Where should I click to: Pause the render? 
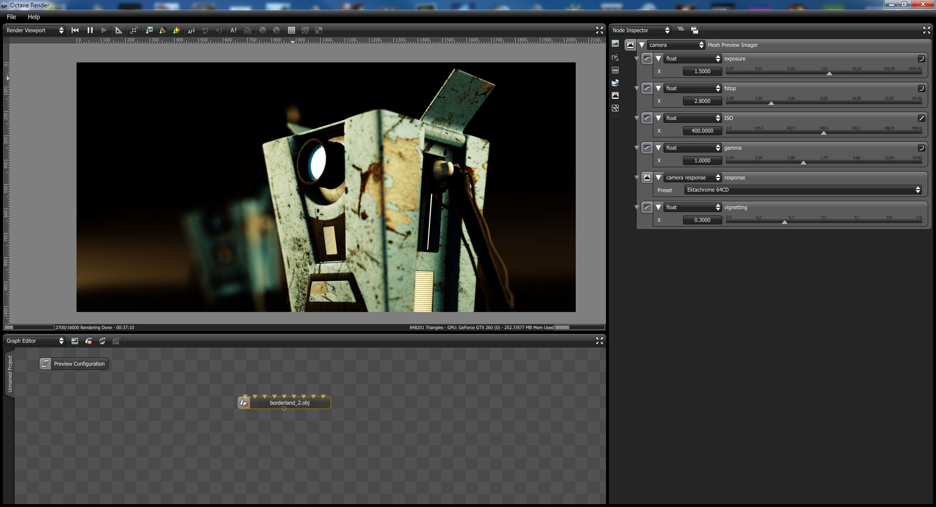(90, 30)
